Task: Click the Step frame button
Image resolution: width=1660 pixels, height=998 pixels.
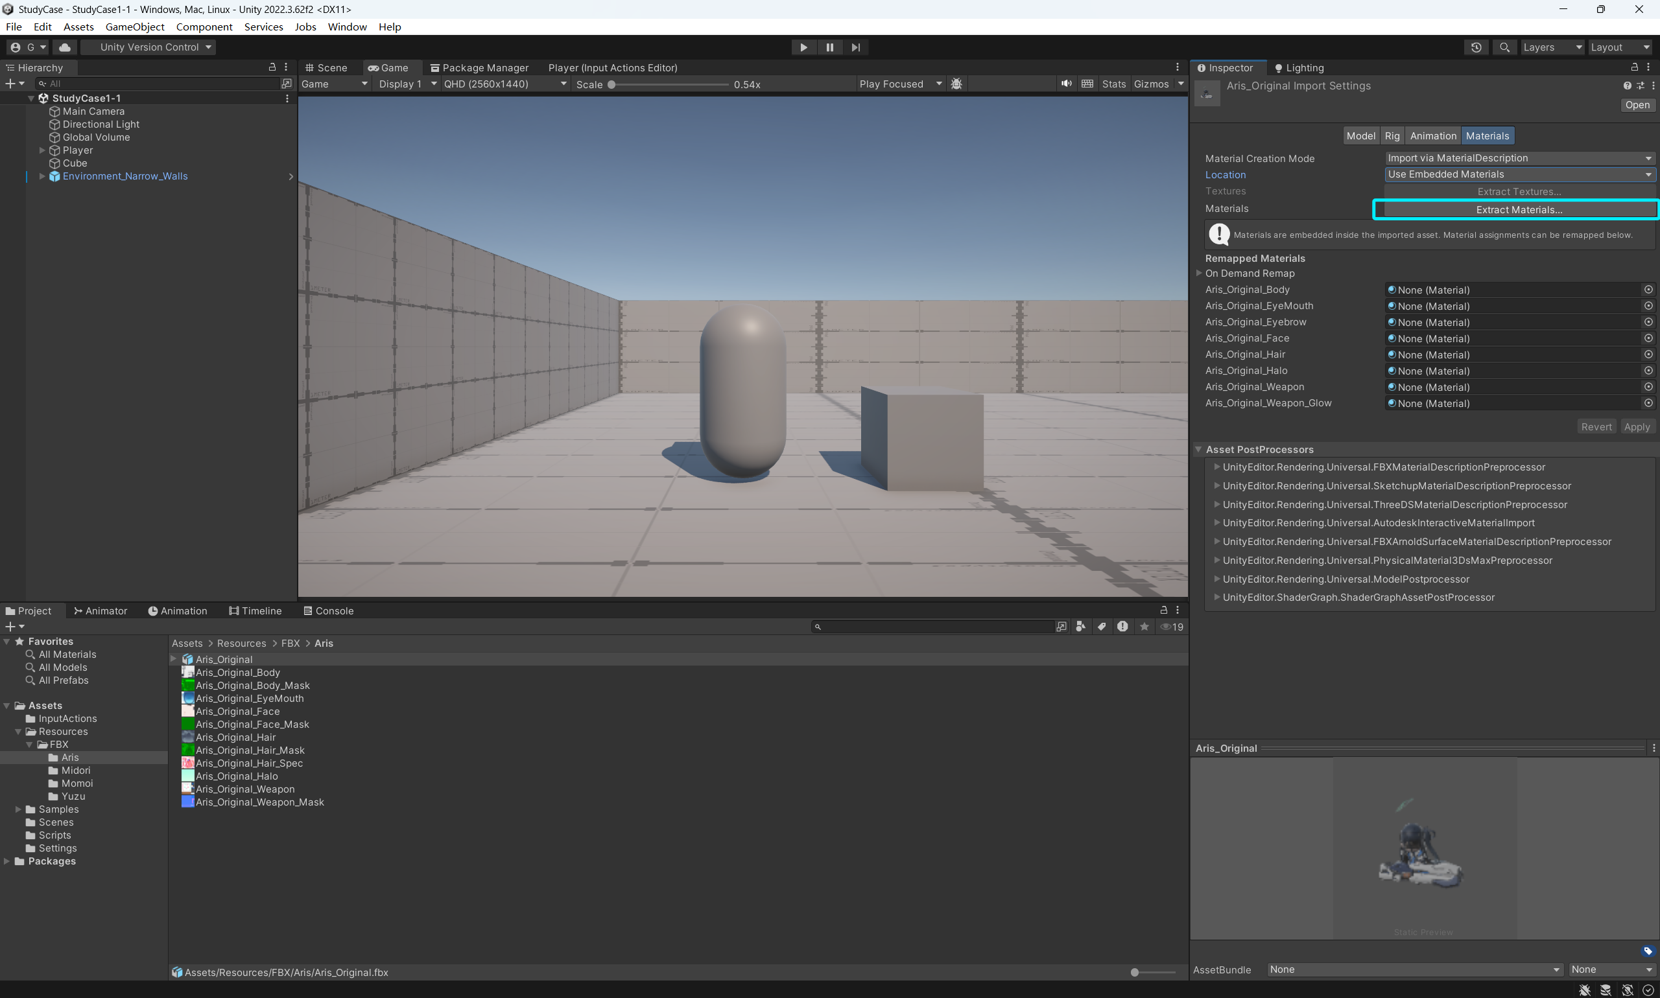Action: point(855,47)
